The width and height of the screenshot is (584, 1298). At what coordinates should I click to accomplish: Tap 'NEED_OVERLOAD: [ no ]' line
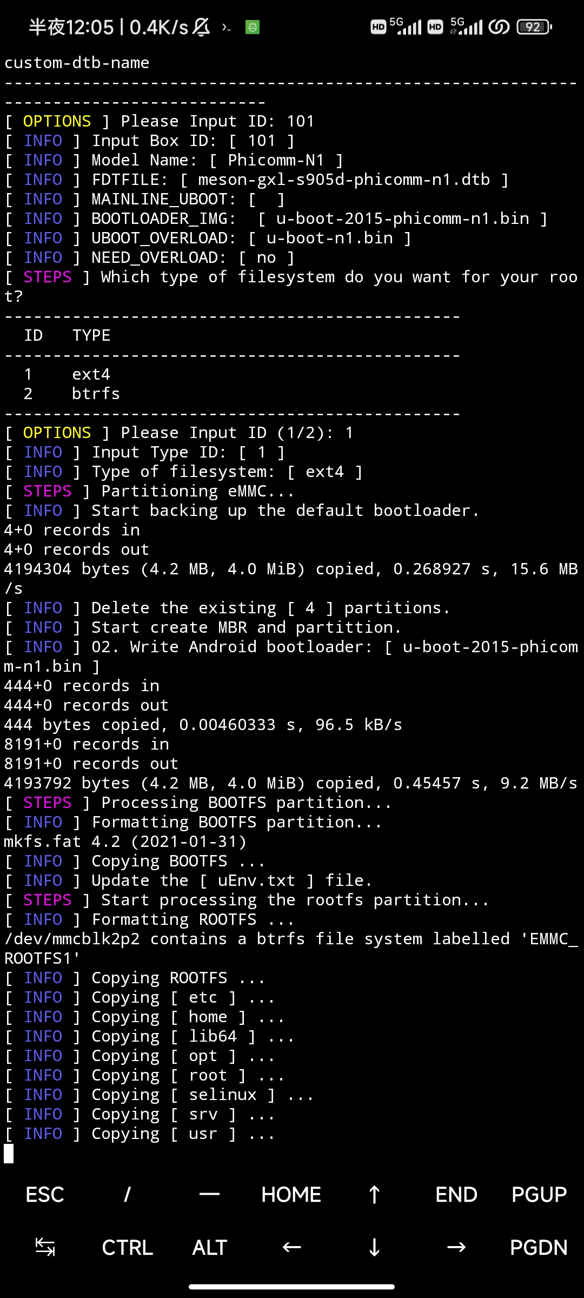150,257
